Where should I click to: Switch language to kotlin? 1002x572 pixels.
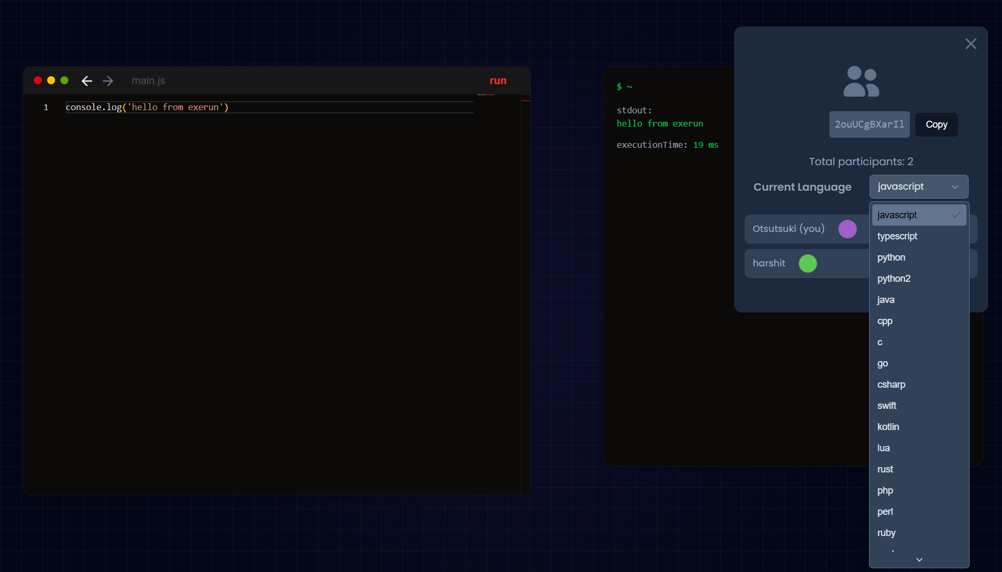coord(888,427)
